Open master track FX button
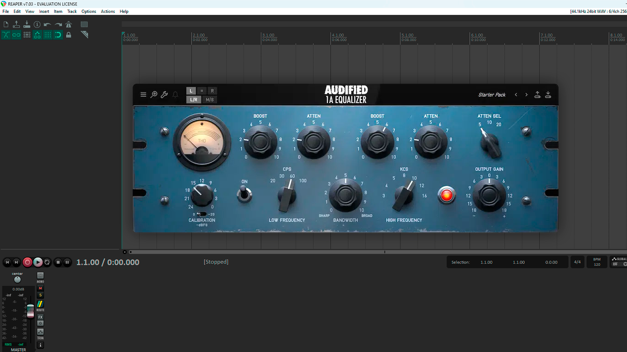The width and height of the screenshot is (627, 352). coord(40,317)
